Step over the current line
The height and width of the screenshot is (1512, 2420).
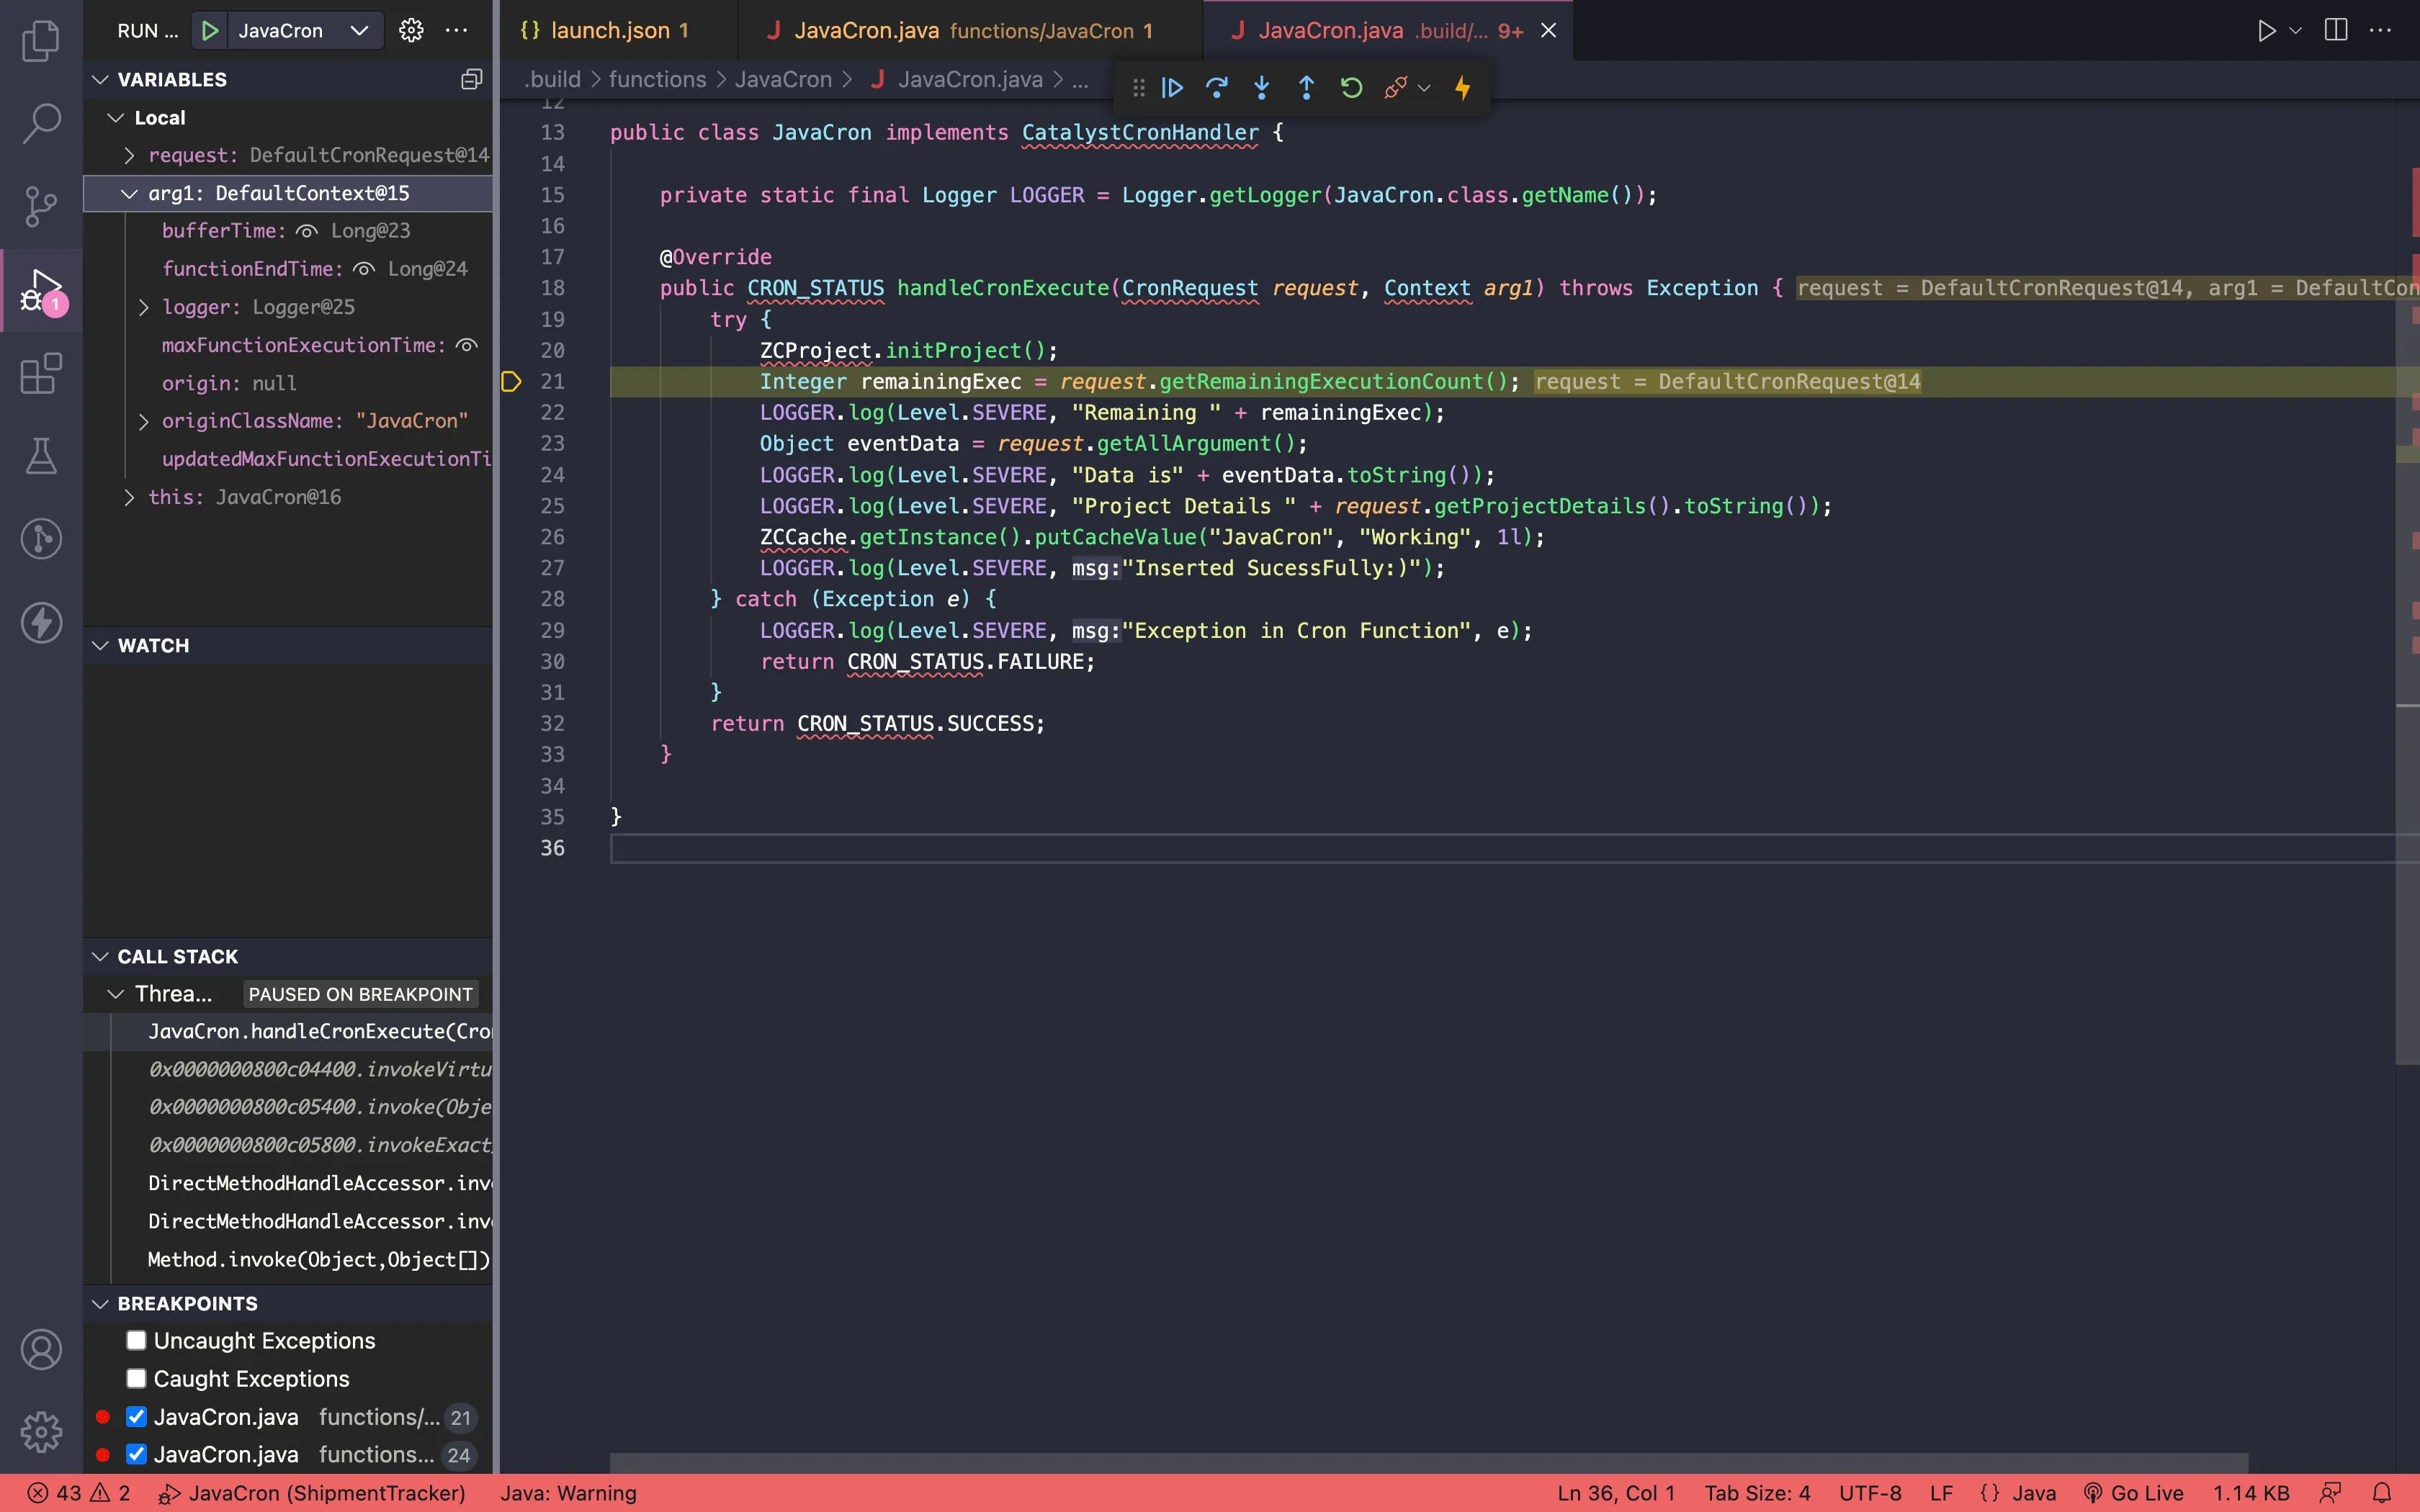(x=1217, y=88)
